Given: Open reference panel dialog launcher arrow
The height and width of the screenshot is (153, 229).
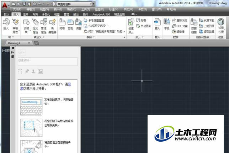Looking at the screenshot, I should (x=124, y=37).
